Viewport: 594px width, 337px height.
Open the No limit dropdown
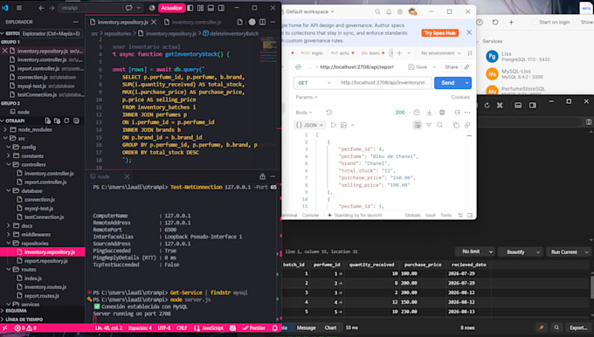474,251
